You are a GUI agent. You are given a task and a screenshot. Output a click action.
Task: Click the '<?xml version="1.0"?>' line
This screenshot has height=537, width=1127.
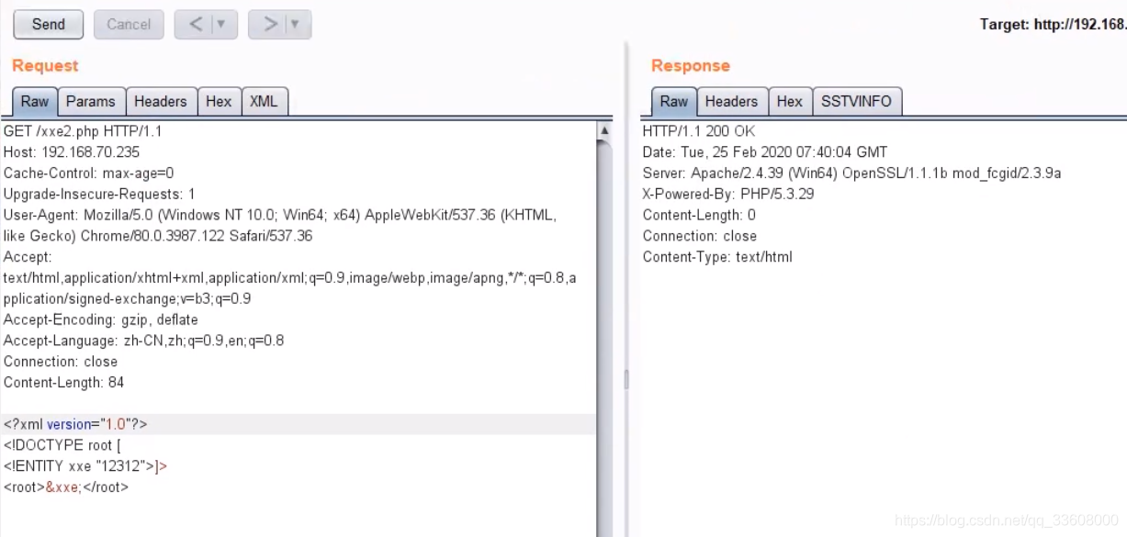click(75, 424)
